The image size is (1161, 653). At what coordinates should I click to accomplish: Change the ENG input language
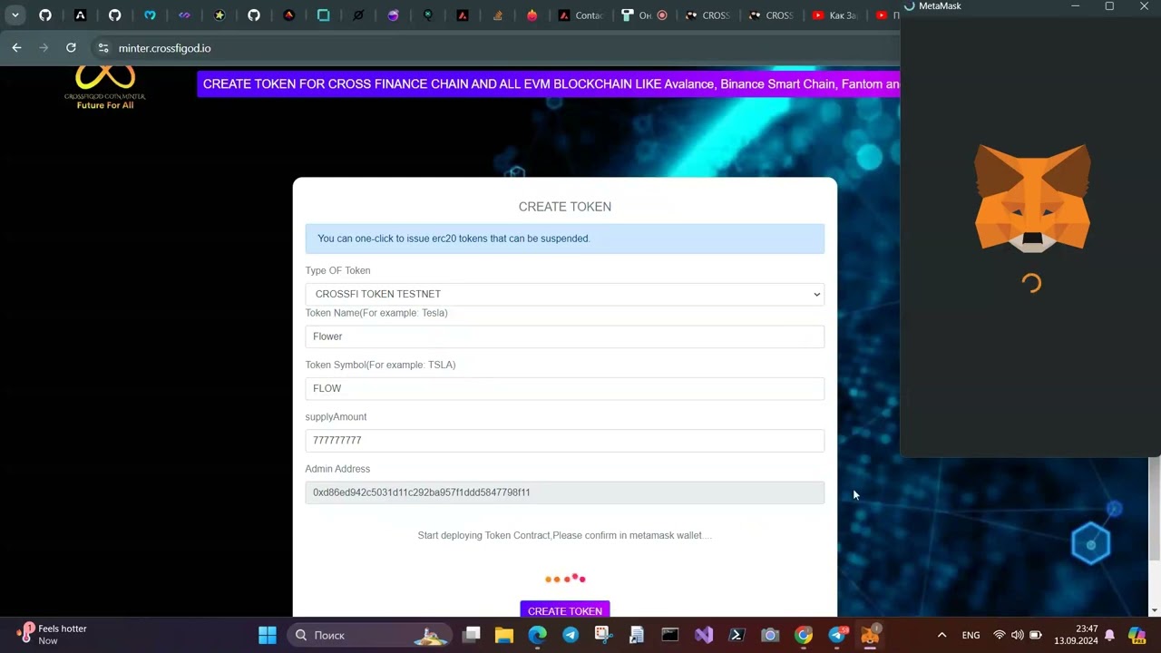click(x=971, y=635)
